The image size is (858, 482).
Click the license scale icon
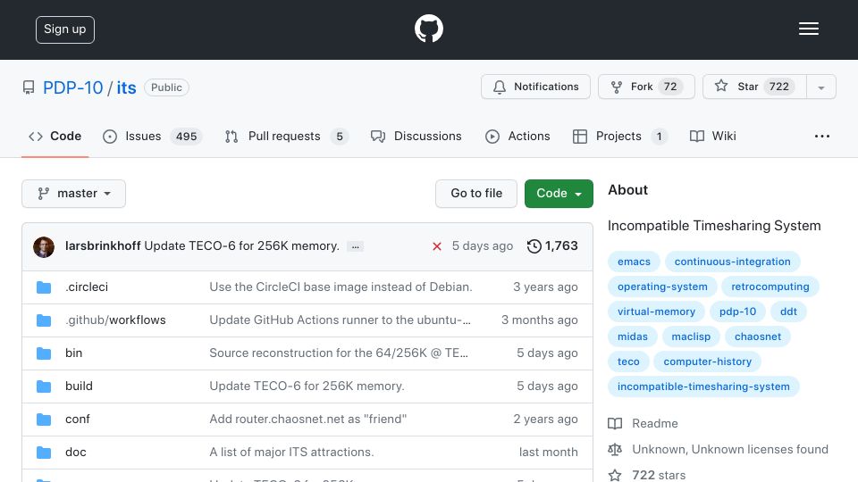pyautogui.click(x=615, y=449)
